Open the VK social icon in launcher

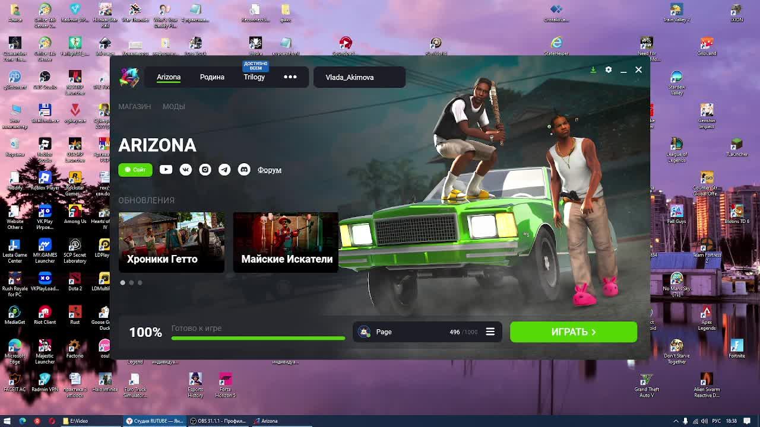click(185, 170)
